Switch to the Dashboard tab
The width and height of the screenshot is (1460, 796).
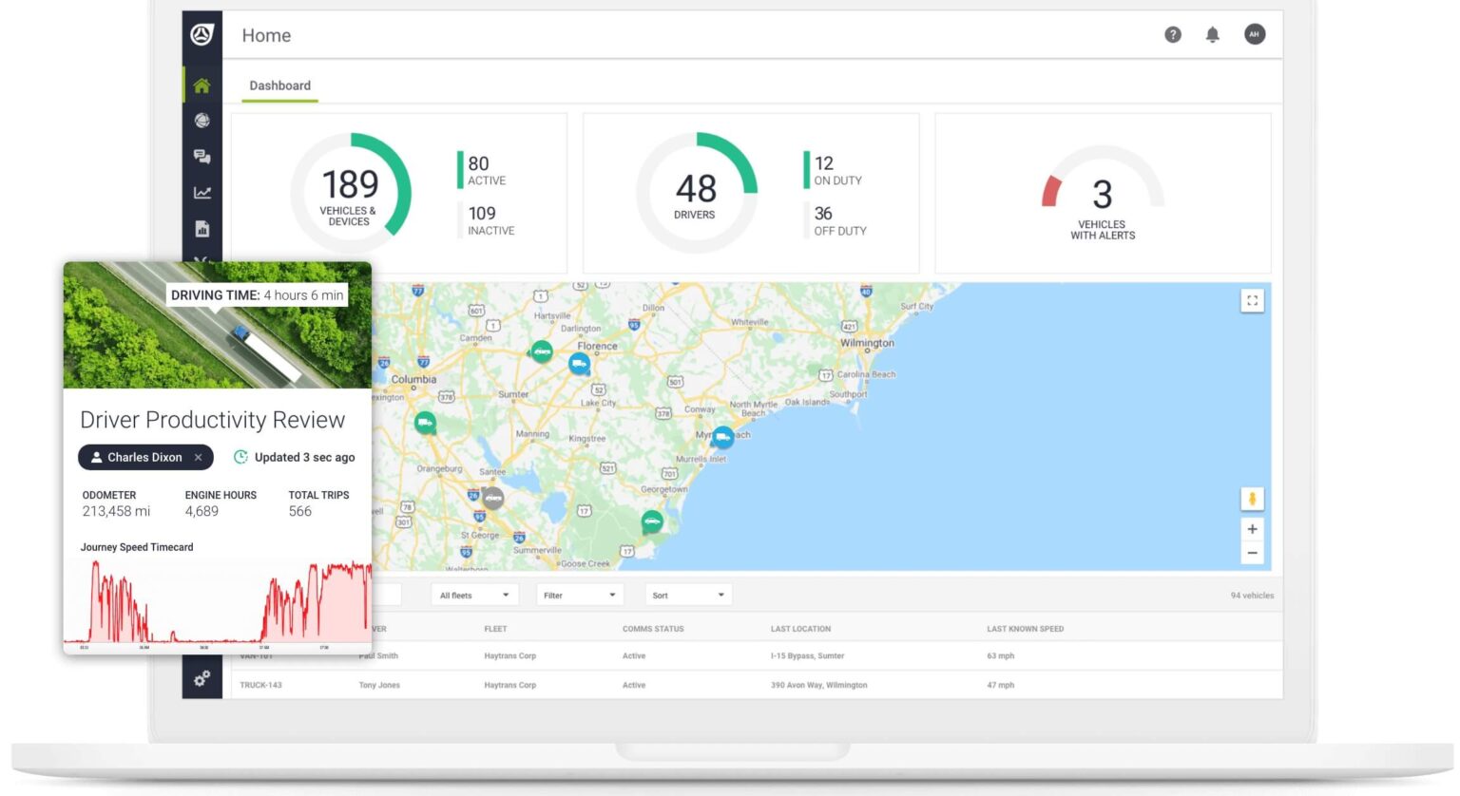279,85
